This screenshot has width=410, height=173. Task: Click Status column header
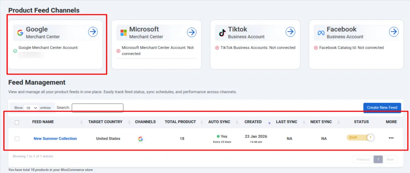point(362,122)
